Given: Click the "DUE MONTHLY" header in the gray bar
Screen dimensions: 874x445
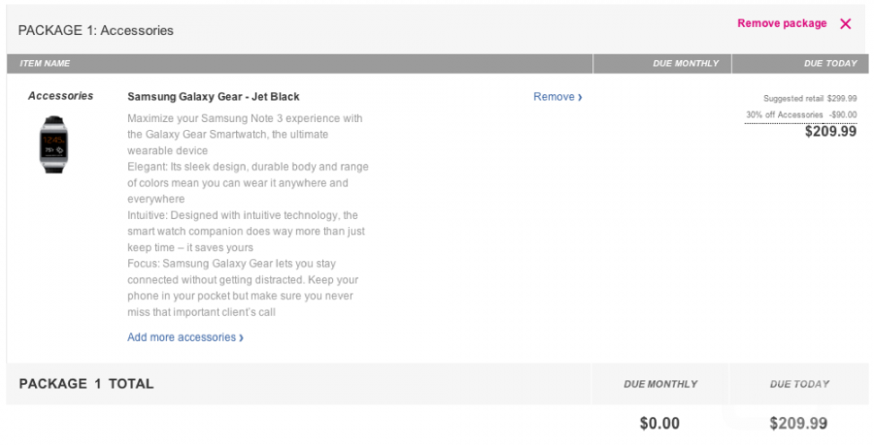Looking at the screenshot, I should 686,64.
